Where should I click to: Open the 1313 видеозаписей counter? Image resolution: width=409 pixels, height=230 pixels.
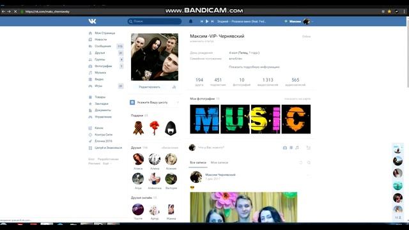coord(268,82)
